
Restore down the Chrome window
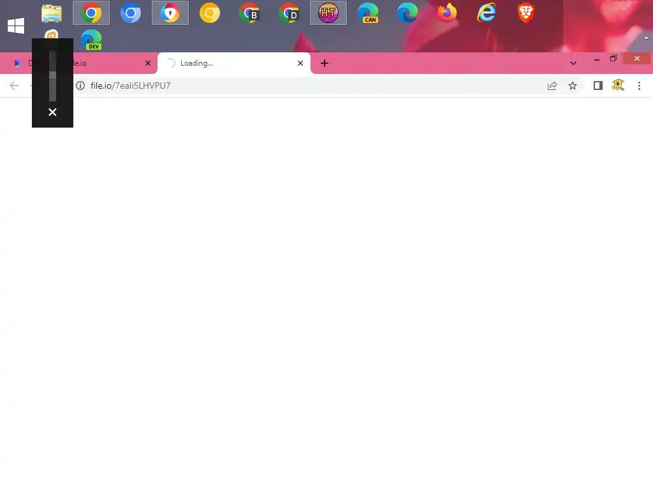[613, 59]
